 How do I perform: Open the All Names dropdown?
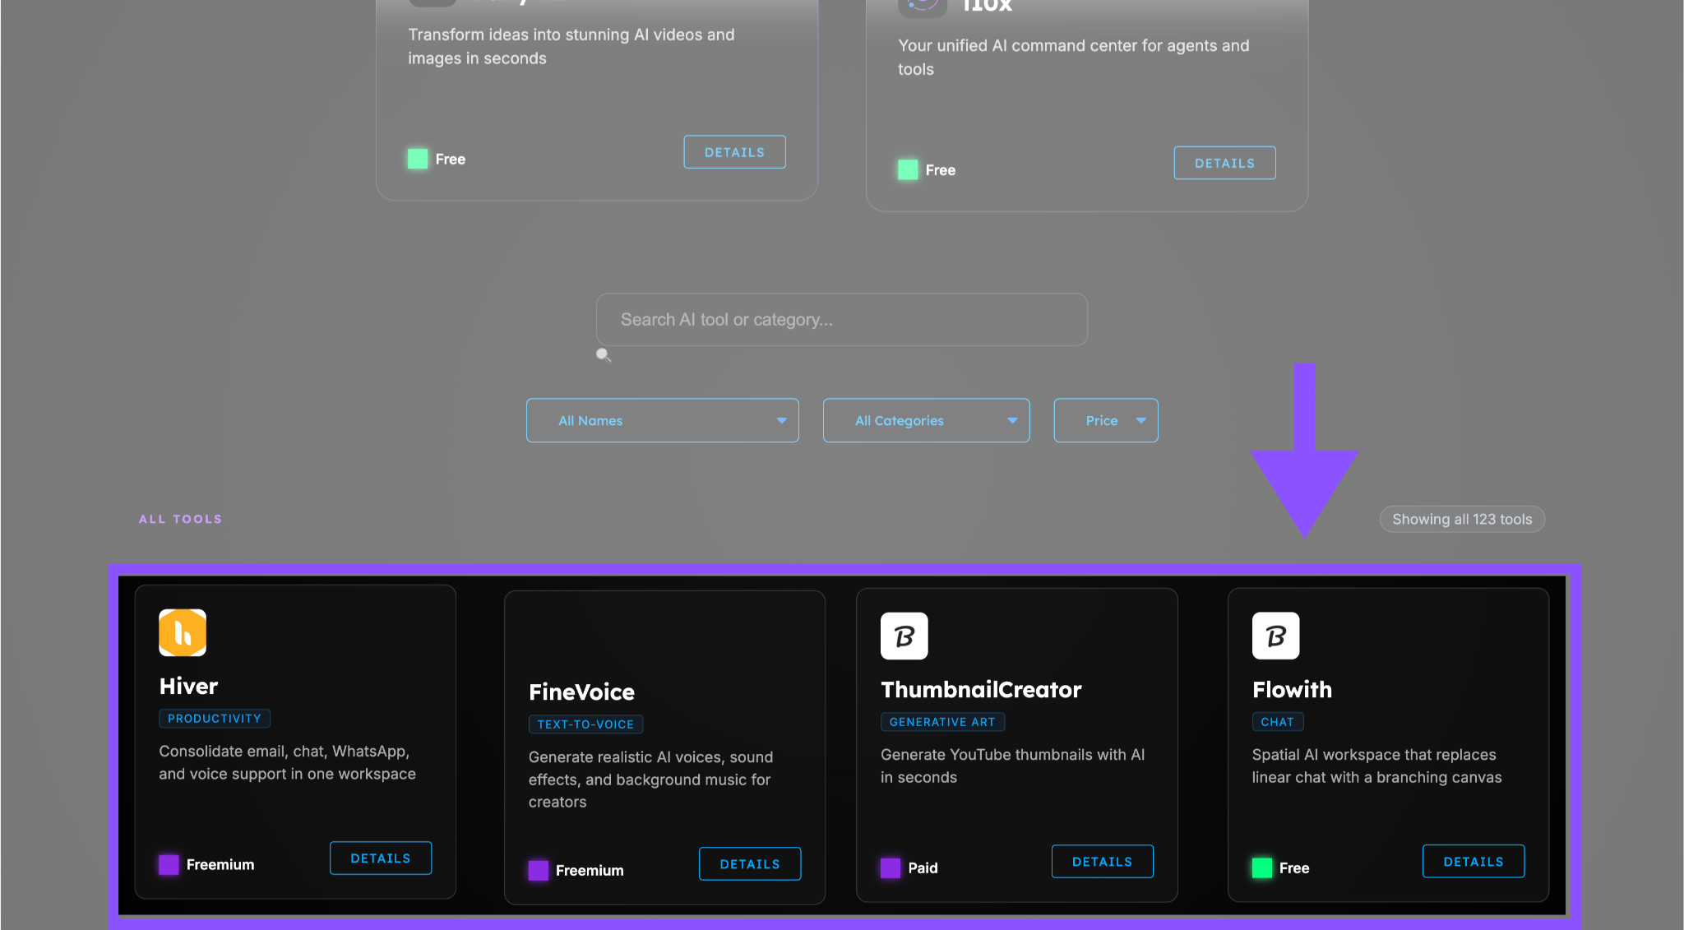[x=662, y=420]
